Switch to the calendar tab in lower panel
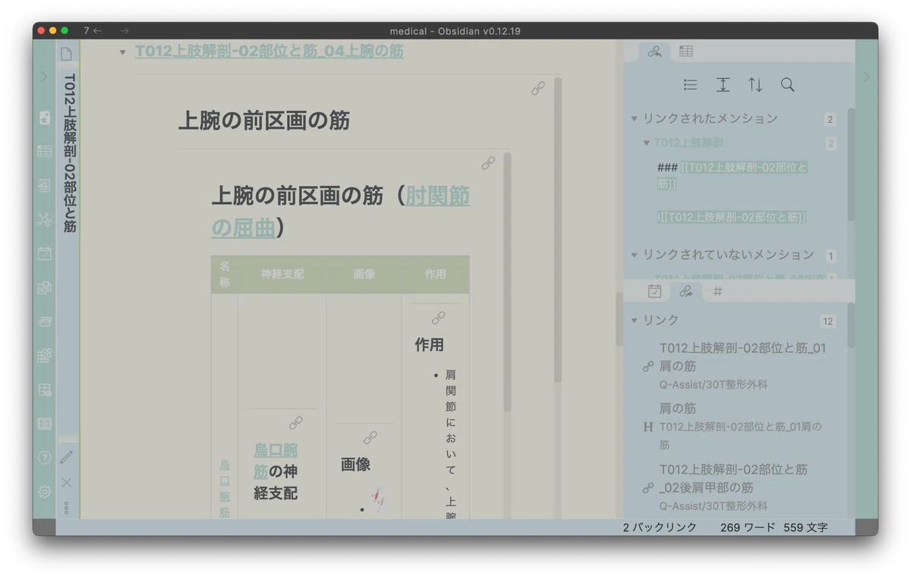Screen dimensions: 911x579 (654, 291)
